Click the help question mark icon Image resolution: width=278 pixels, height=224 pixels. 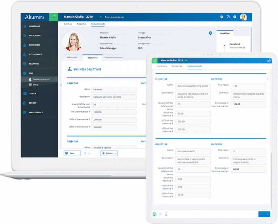[235, 17]
